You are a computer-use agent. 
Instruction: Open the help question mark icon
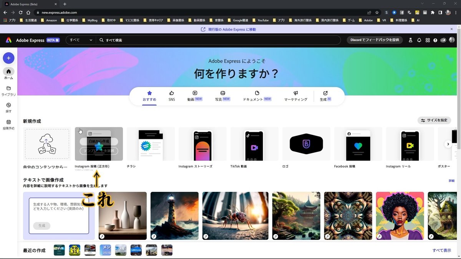[435, 40]
